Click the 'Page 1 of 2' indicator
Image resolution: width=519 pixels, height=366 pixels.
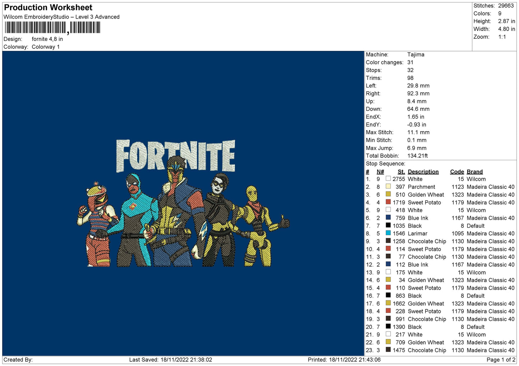[501, 360]
